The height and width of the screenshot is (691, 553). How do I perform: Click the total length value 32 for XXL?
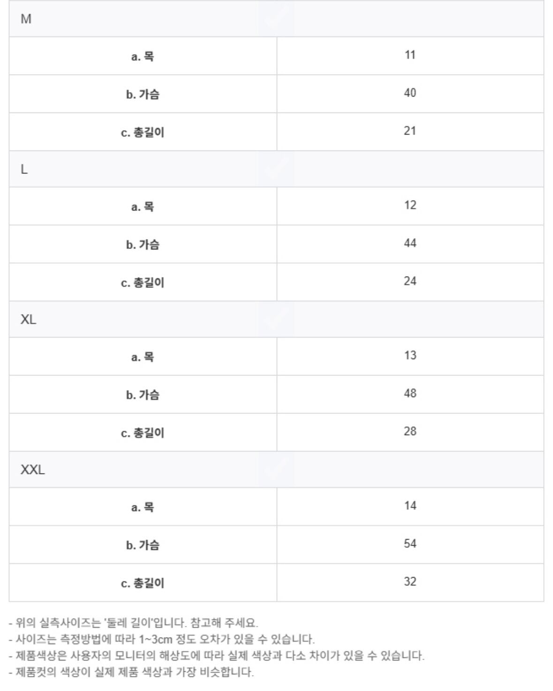pos(410,582)
